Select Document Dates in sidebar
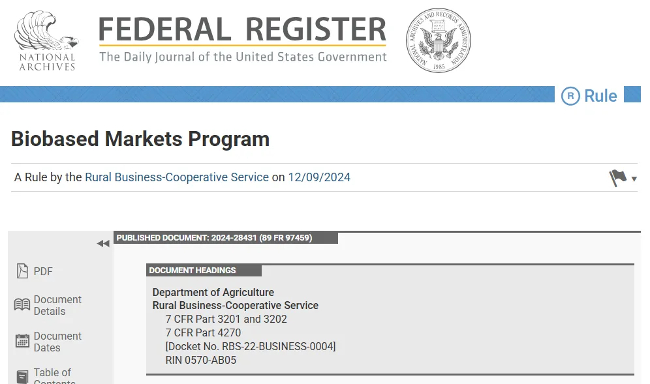Image resolution: width=650 pixels, height=384 pixels. pyautogui.click(x=57, y=342)
